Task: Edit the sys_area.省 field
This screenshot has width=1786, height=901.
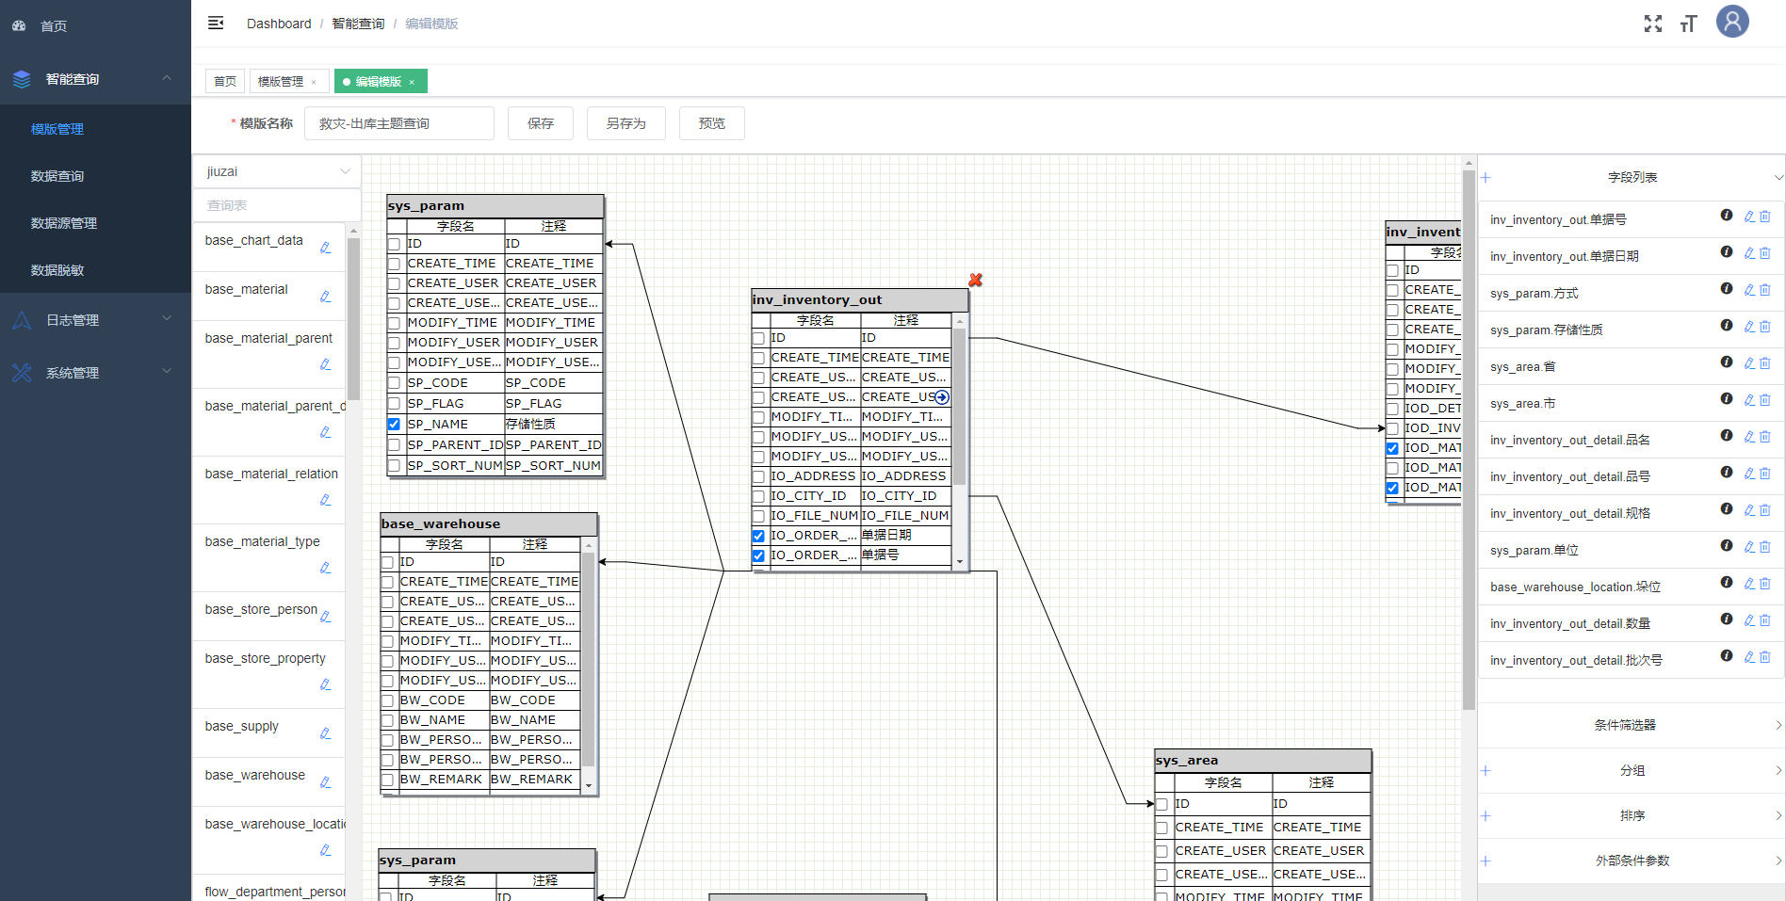Action: (1749, 363)
